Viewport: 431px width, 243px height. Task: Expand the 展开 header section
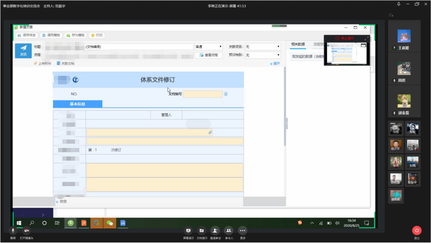coord(275,64)
